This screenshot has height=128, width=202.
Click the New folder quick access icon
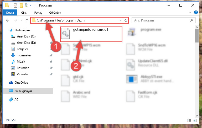[21, 6]
